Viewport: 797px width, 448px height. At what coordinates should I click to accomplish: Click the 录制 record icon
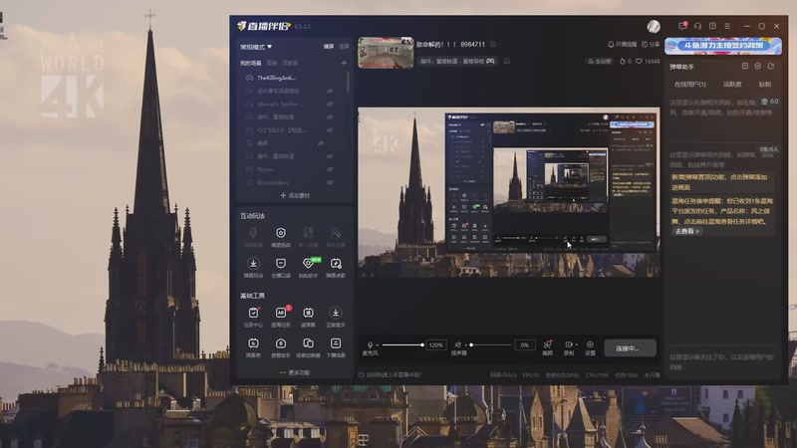coord(568,344)
